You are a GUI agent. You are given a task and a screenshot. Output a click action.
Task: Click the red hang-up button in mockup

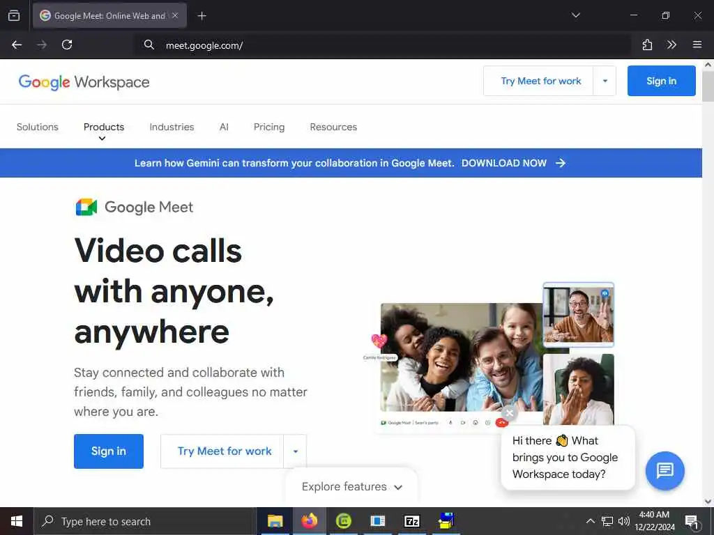click(x=501, y=423)
